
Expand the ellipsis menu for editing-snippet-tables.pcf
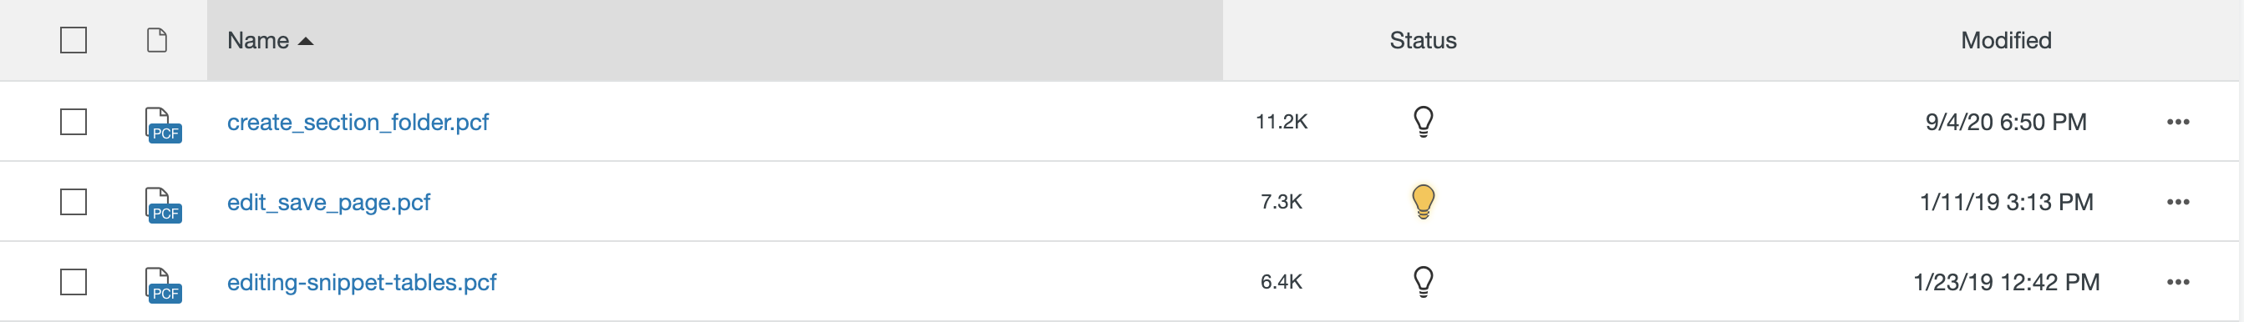click(2178, 282)
